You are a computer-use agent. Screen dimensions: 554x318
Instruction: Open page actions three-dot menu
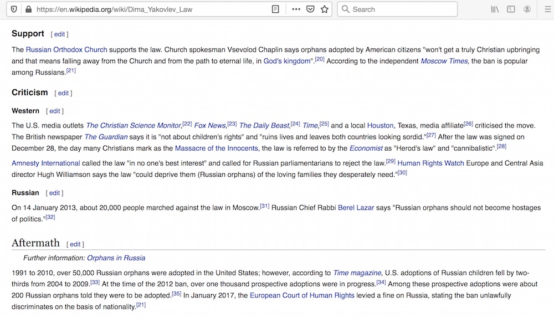point(296,9)
